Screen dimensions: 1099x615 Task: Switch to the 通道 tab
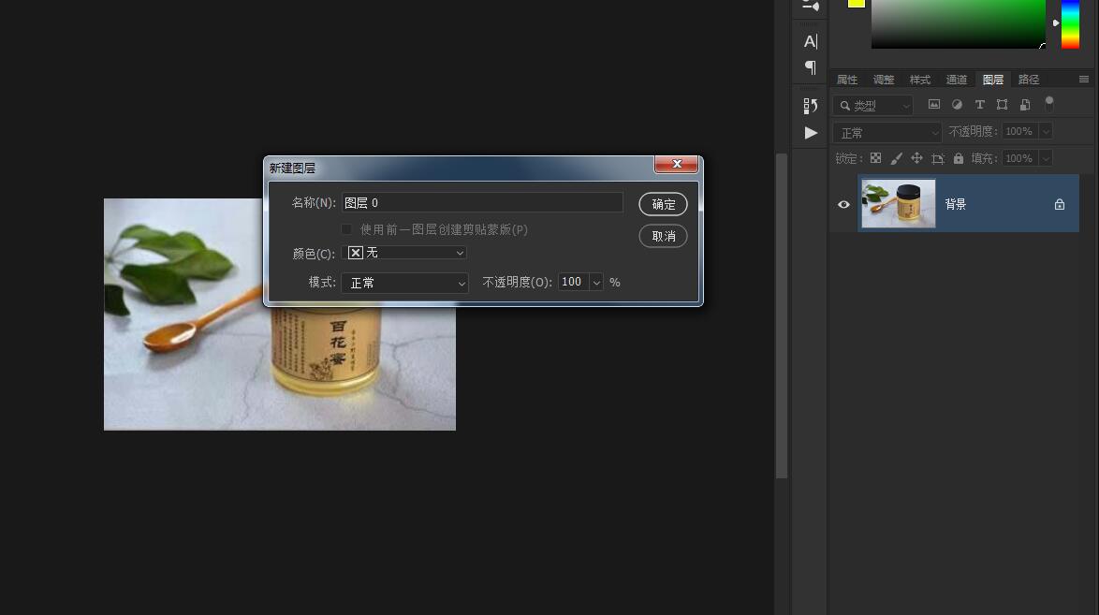pyautogui.click(x=956, y=80)
